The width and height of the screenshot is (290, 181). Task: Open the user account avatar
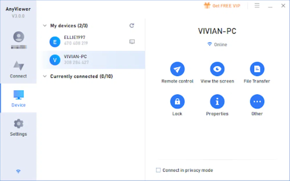tap(19, 37)
